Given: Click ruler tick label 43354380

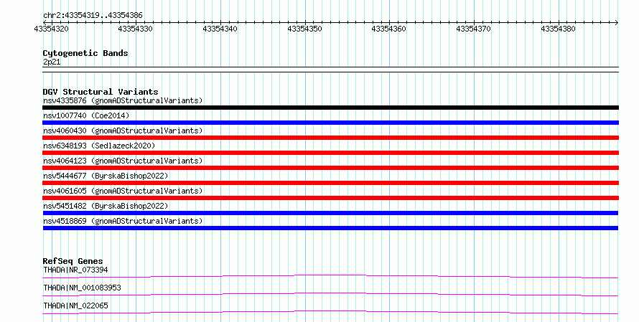Looking at the screenshot, I should [559, 29].
